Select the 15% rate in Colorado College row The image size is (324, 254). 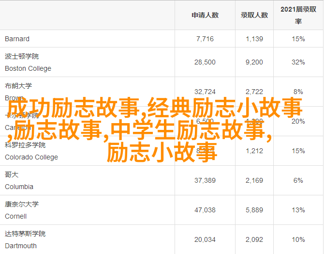[298, 151]
